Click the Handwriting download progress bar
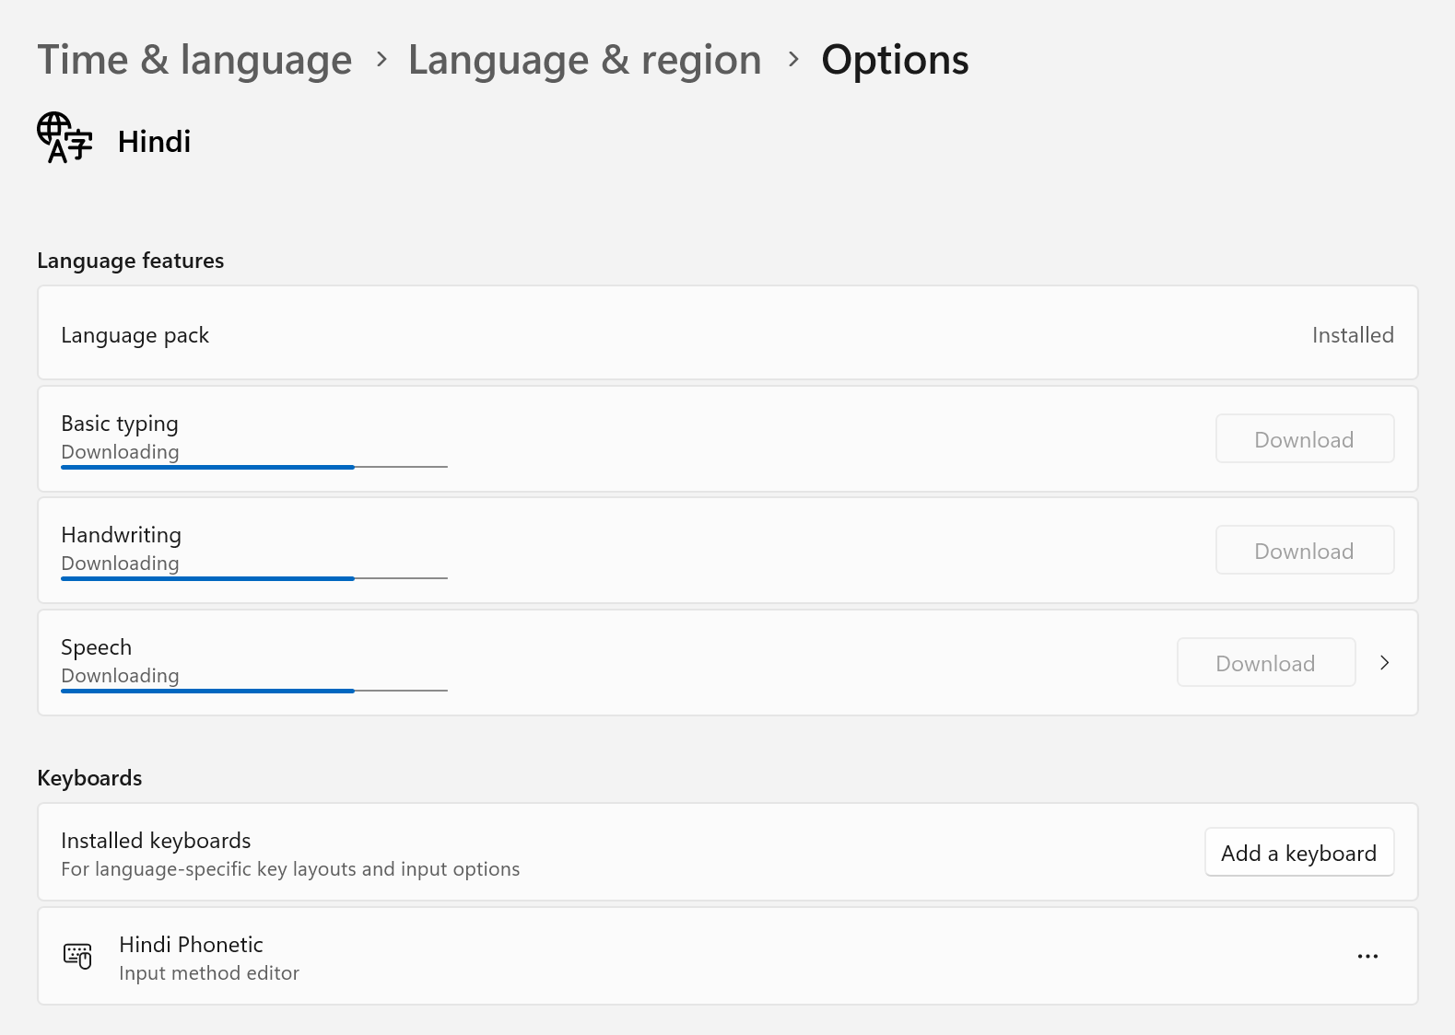Screen dimensions: 1455x1035 coord(253,578)
